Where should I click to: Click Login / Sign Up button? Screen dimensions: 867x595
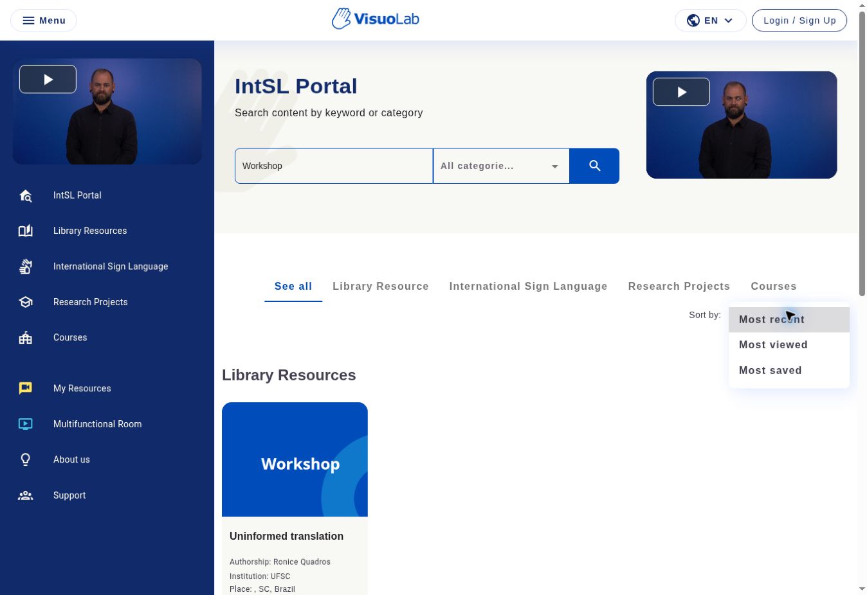[799, 21]
